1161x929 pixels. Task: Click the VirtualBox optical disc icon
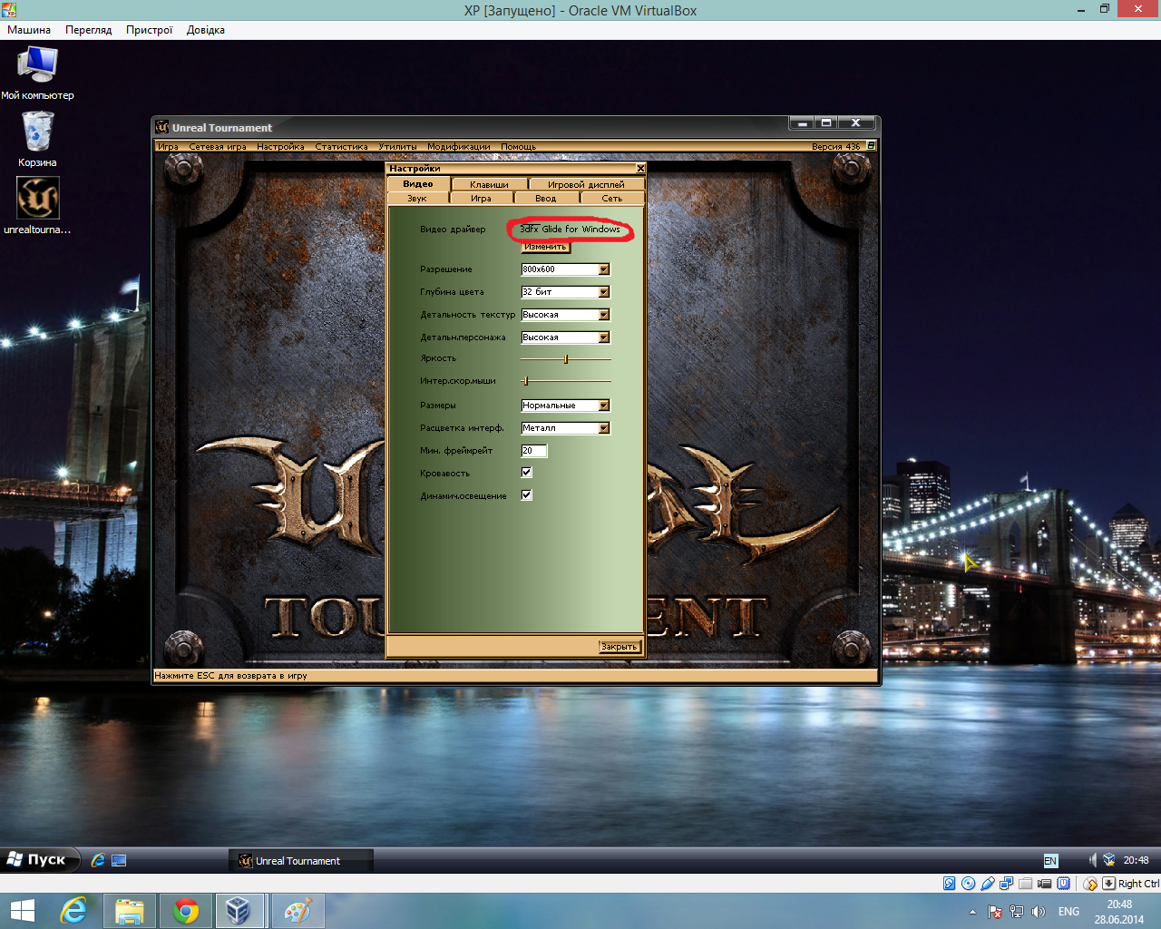pos(969,884)
